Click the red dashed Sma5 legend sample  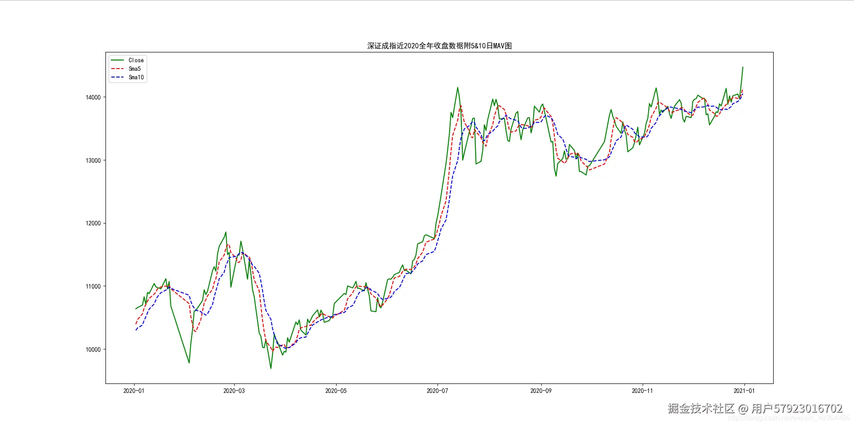click(117, 69)
